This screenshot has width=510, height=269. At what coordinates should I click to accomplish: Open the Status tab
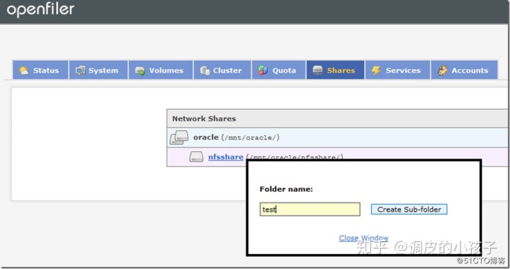tap(40, 70)
